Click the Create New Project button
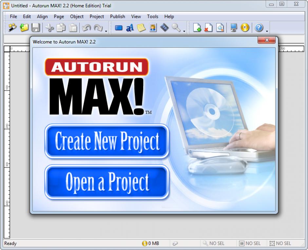Image resolution: width=308 pixels, height=250 pixels. 107,141
